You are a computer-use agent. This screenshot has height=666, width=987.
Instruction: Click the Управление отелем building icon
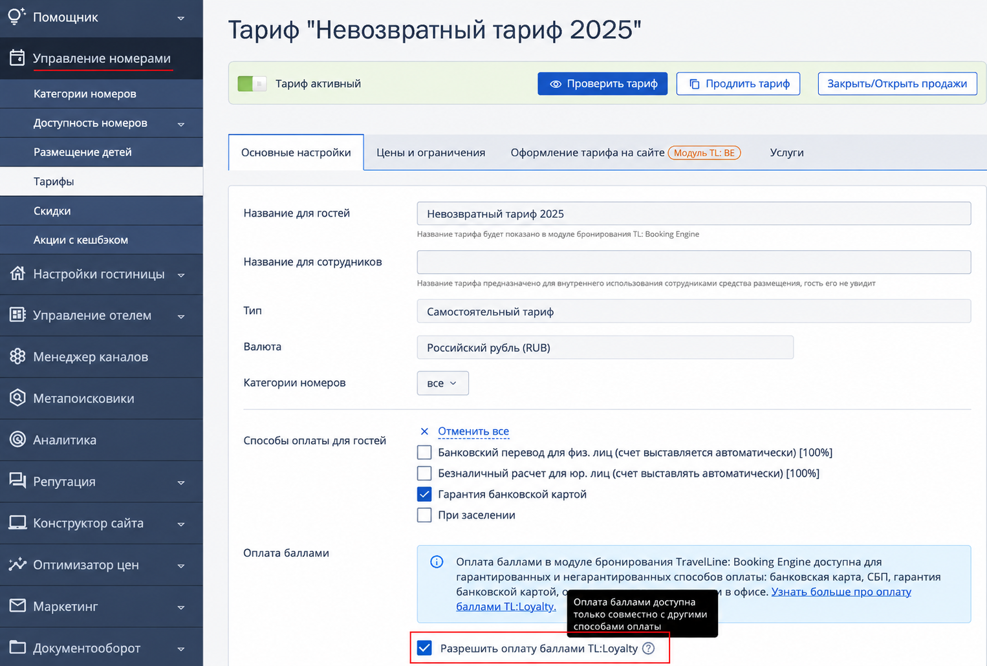17,315
